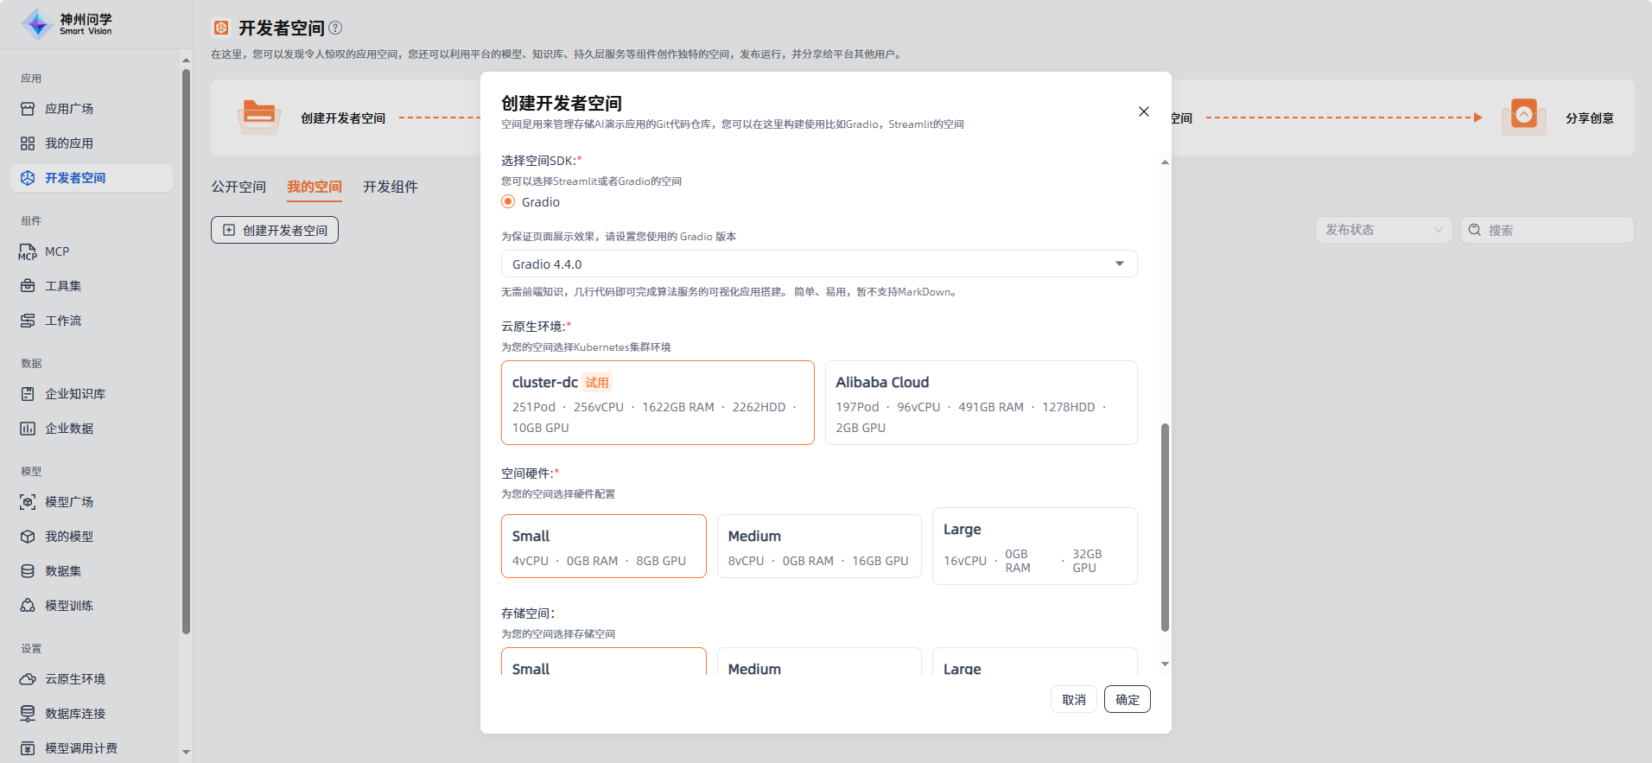The image size is (1652, 763).
Task: Click the MCP icon in sidebar
Action: 28,252
